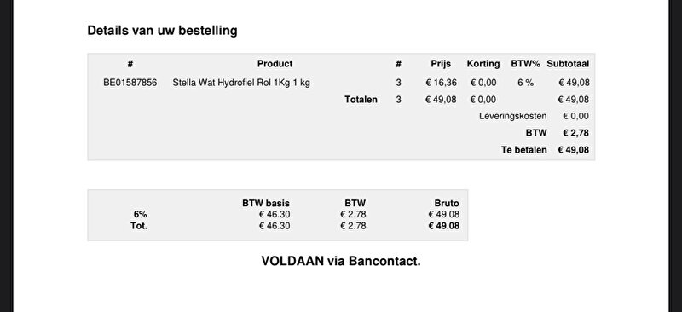Image resolution: width=682 pixels, height=312 pixels.
Task: Click the 'VOLDAAN via Bancontact.' text
Action: pyautogui.click(x=341, y=261)
